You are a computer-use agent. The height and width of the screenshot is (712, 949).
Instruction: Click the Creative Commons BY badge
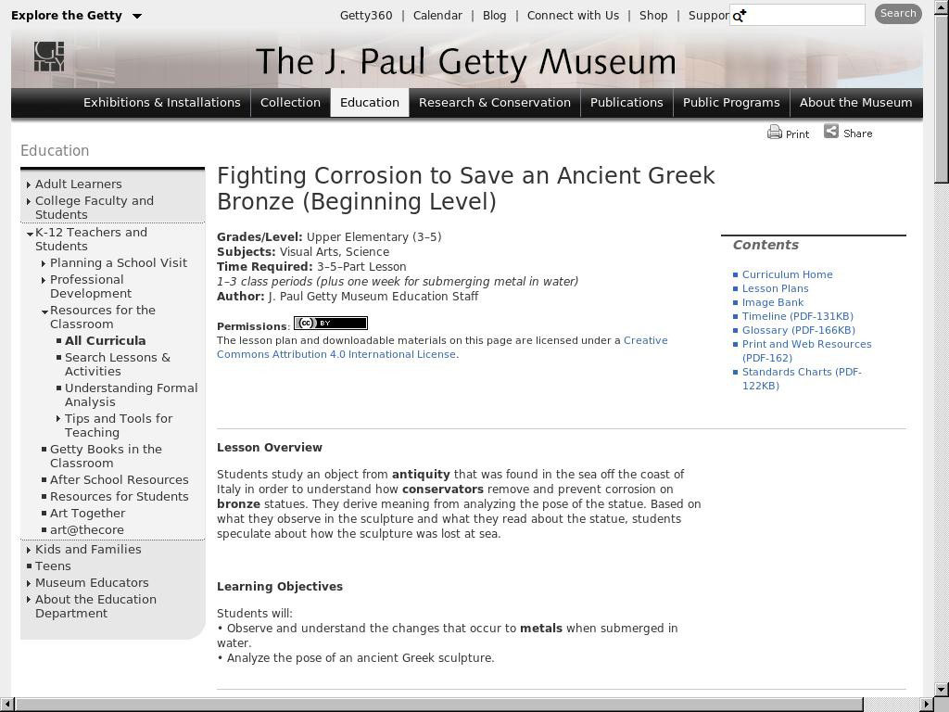(x=331, y=324)
